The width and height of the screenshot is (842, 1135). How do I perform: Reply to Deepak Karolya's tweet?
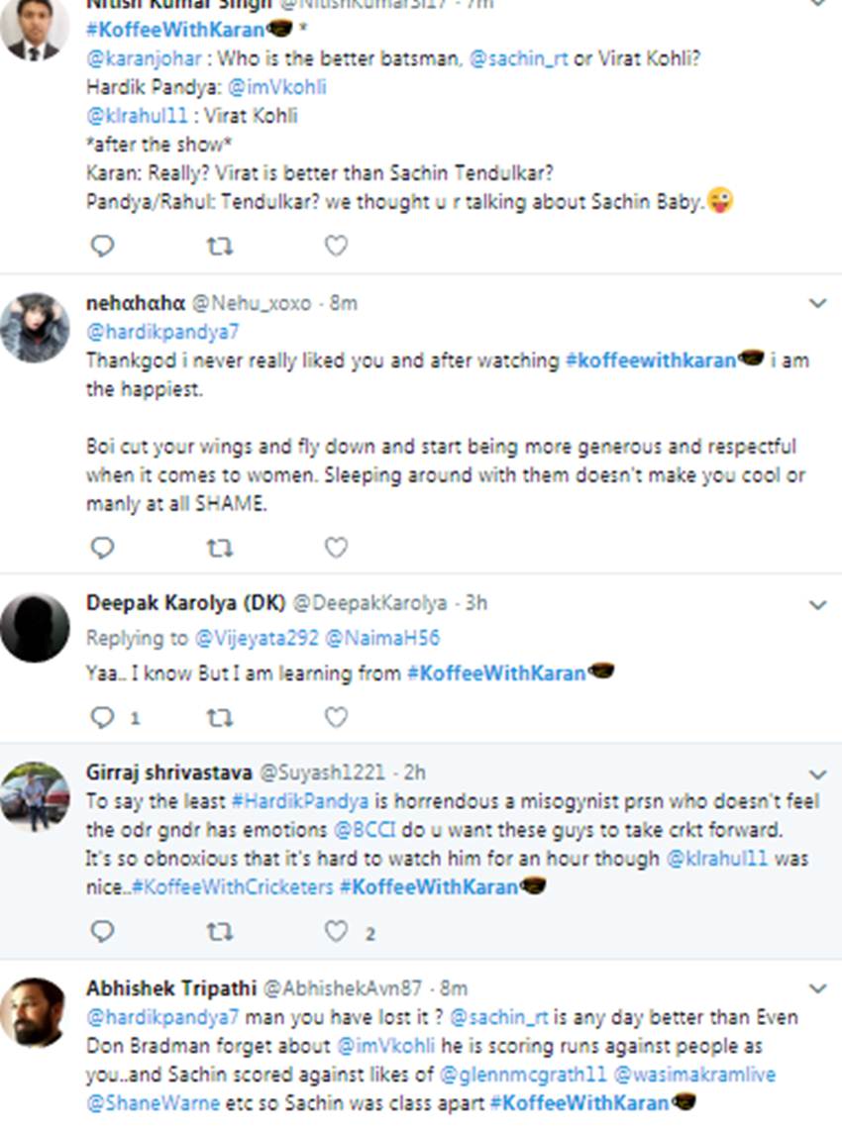click(x=103, y=716)
